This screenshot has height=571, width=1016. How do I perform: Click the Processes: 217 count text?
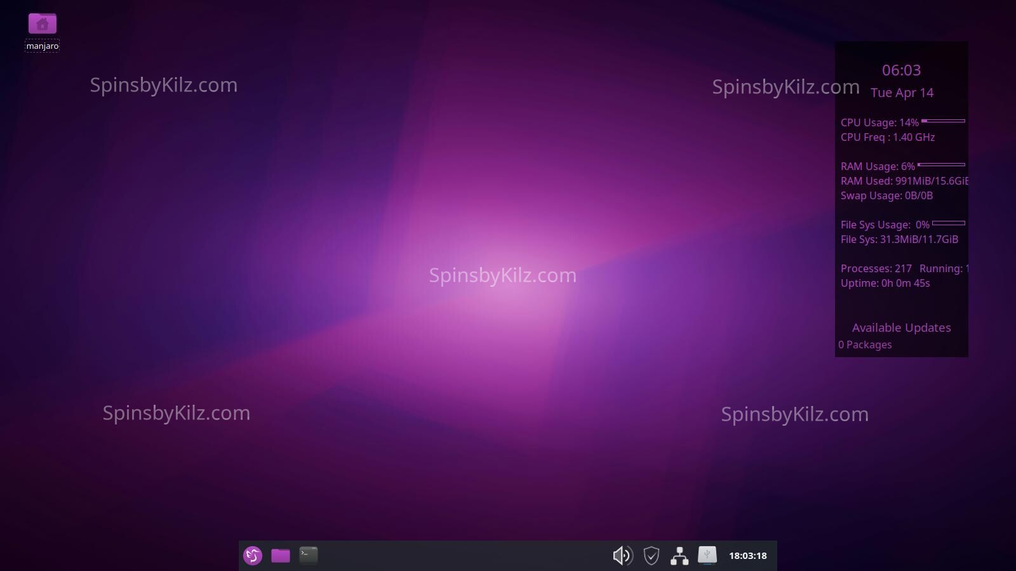tap(876, 268)
